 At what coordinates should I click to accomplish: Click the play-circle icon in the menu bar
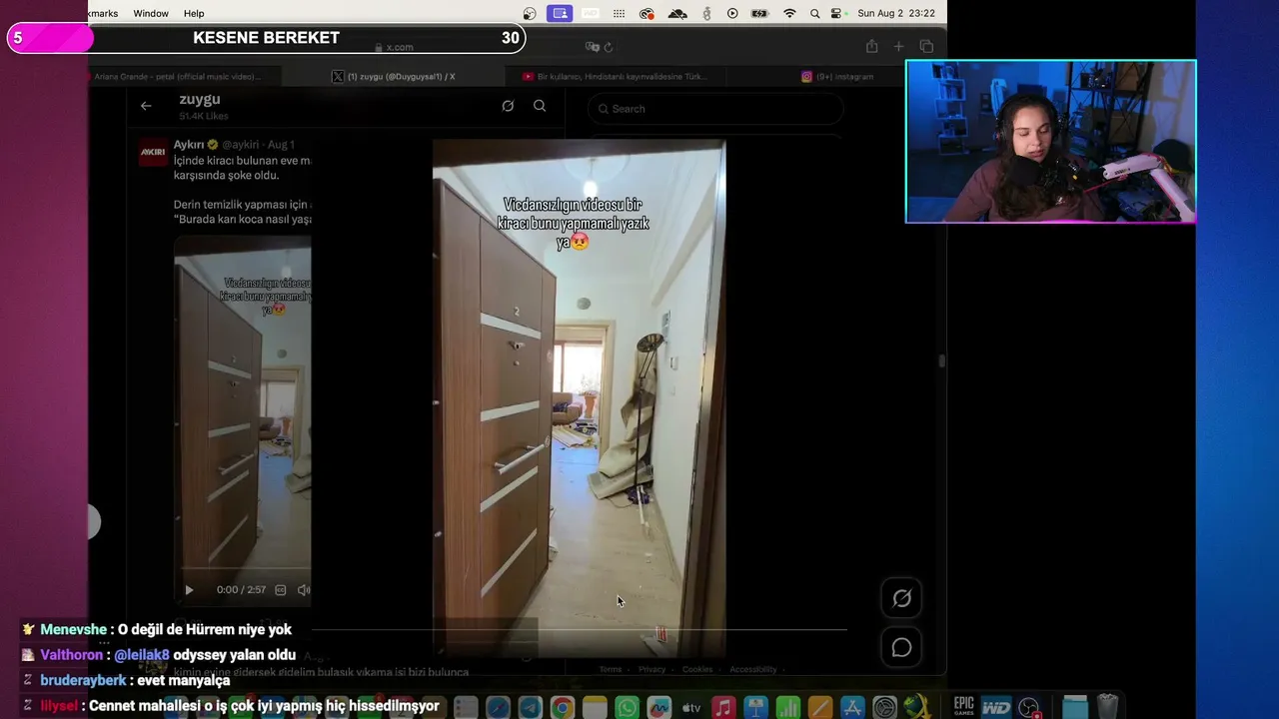(x=732, y=13)
